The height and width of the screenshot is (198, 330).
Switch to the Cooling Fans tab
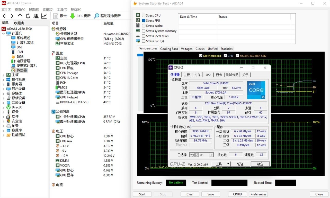[x=169, y=49]
